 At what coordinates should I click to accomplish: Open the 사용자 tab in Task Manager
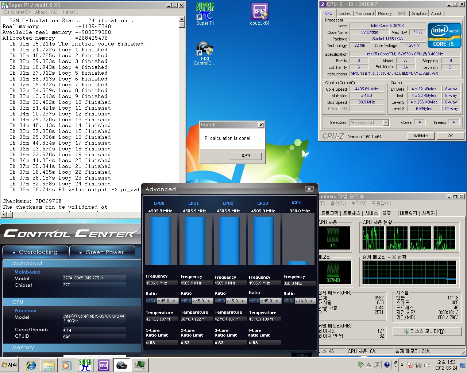point(428,213)
